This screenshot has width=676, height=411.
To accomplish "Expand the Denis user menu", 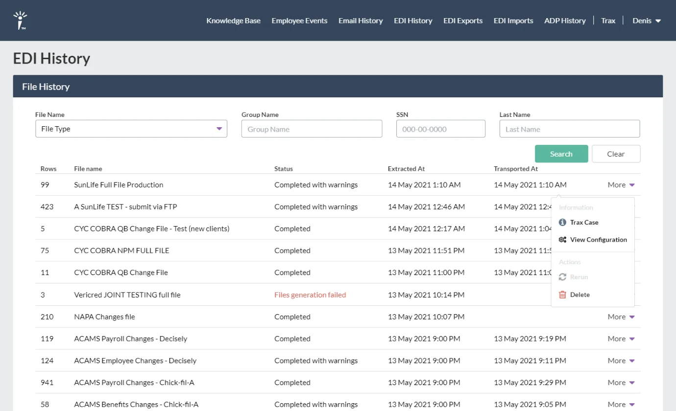I will coord(647,21).
